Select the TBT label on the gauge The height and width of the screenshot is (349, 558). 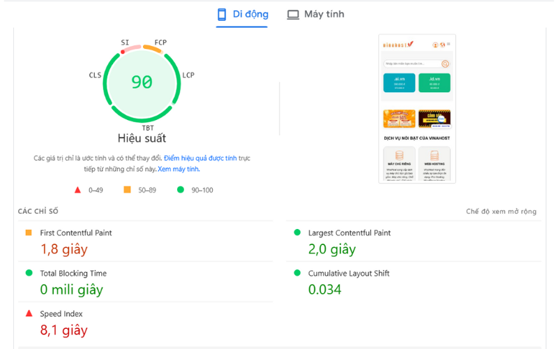click(x=148, y=128)
